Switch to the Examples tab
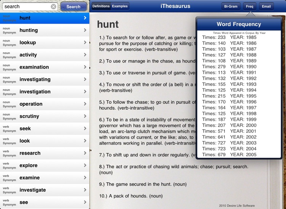Image resolution: width=286 pixels, height=209 pixels. [x=120, y=6]
